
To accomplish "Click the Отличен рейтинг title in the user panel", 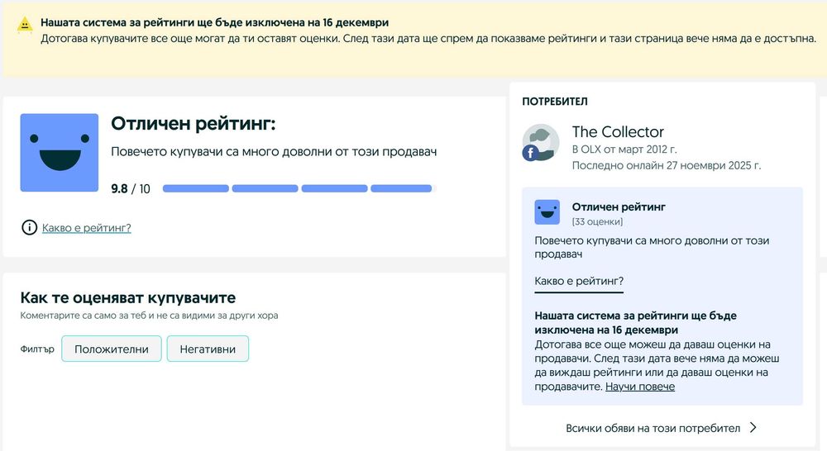I will 619,207.
